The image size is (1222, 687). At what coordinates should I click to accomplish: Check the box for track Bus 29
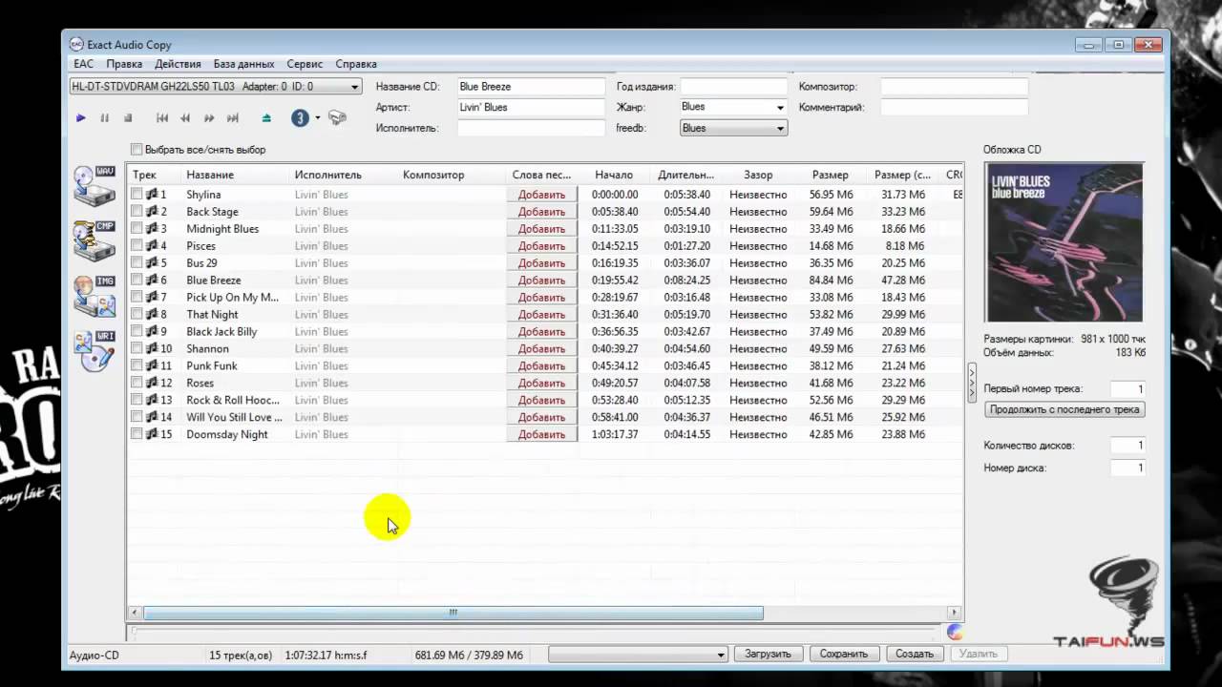click(137, 262)
